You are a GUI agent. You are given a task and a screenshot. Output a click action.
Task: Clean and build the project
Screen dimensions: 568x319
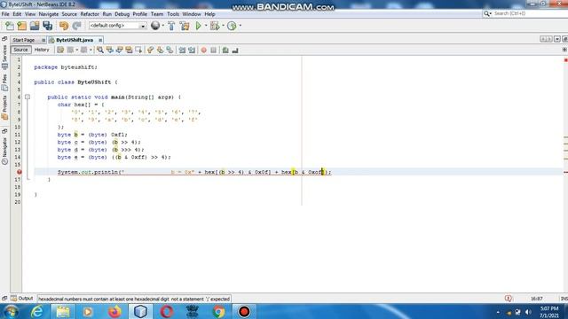185,26
